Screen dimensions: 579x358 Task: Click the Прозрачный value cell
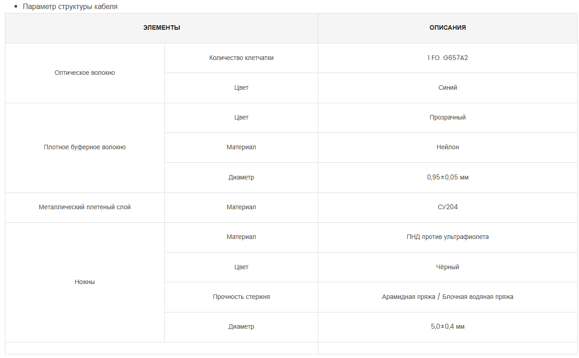pos(448,118)
